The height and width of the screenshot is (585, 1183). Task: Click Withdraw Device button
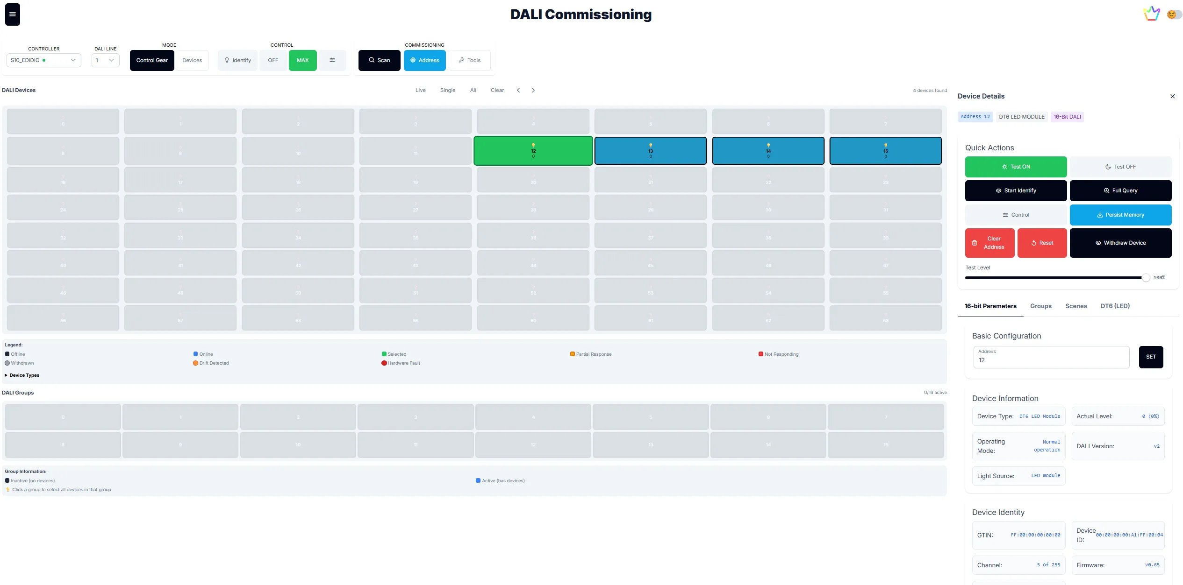point(1120,243)
